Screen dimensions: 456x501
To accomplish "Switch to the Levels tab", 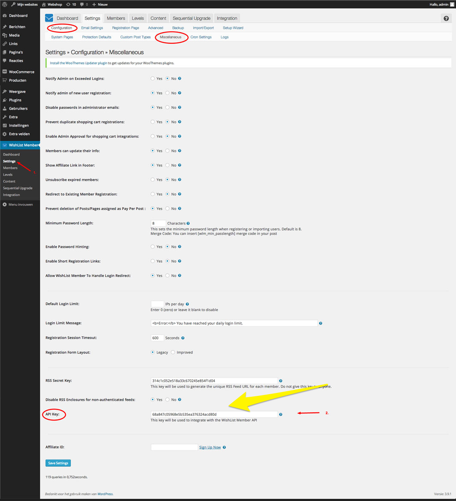I will [x=138, y=18].
